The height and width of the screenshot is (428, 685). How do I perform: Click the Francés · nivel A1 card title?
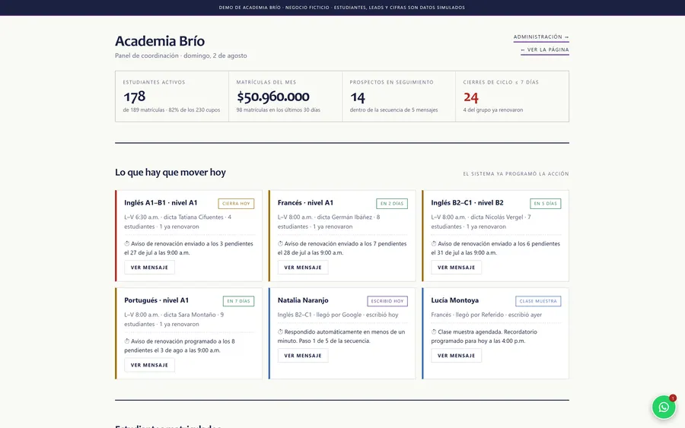pyautogui.click(x=305, y=203)
